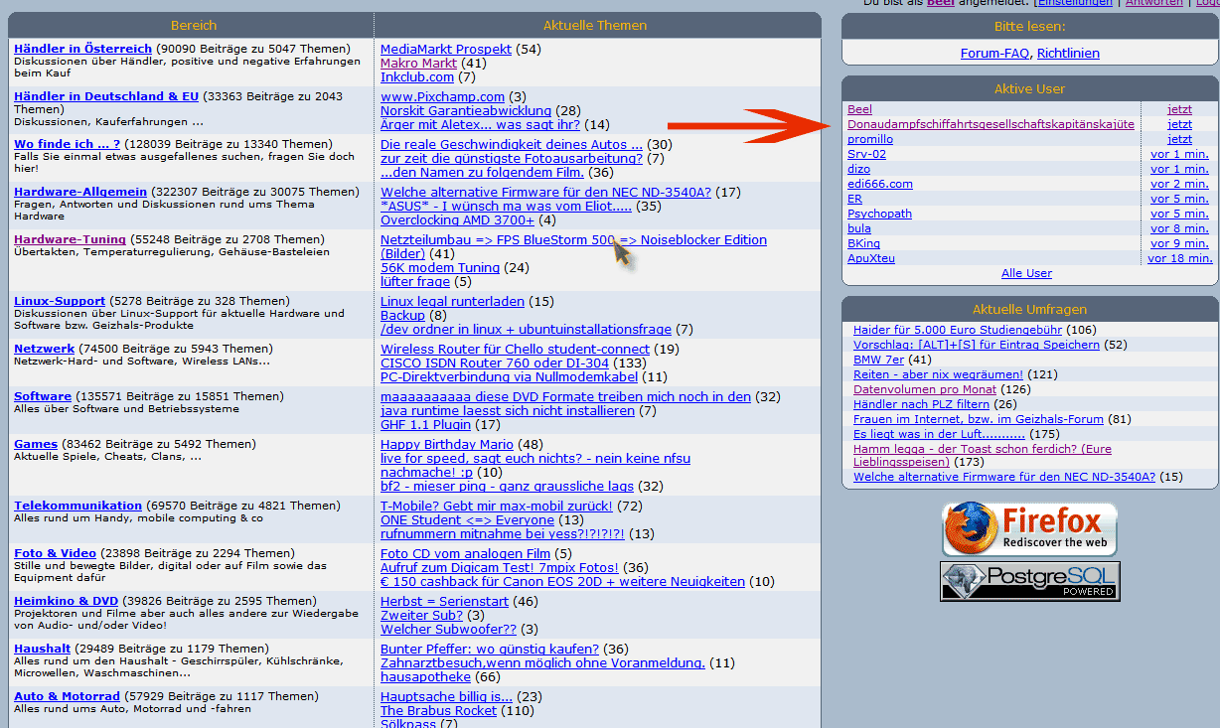This screenshot has height=728, width=1220.
Task: Click the Firefox Rediscover the web badge
Action: tap(1030, 529)
